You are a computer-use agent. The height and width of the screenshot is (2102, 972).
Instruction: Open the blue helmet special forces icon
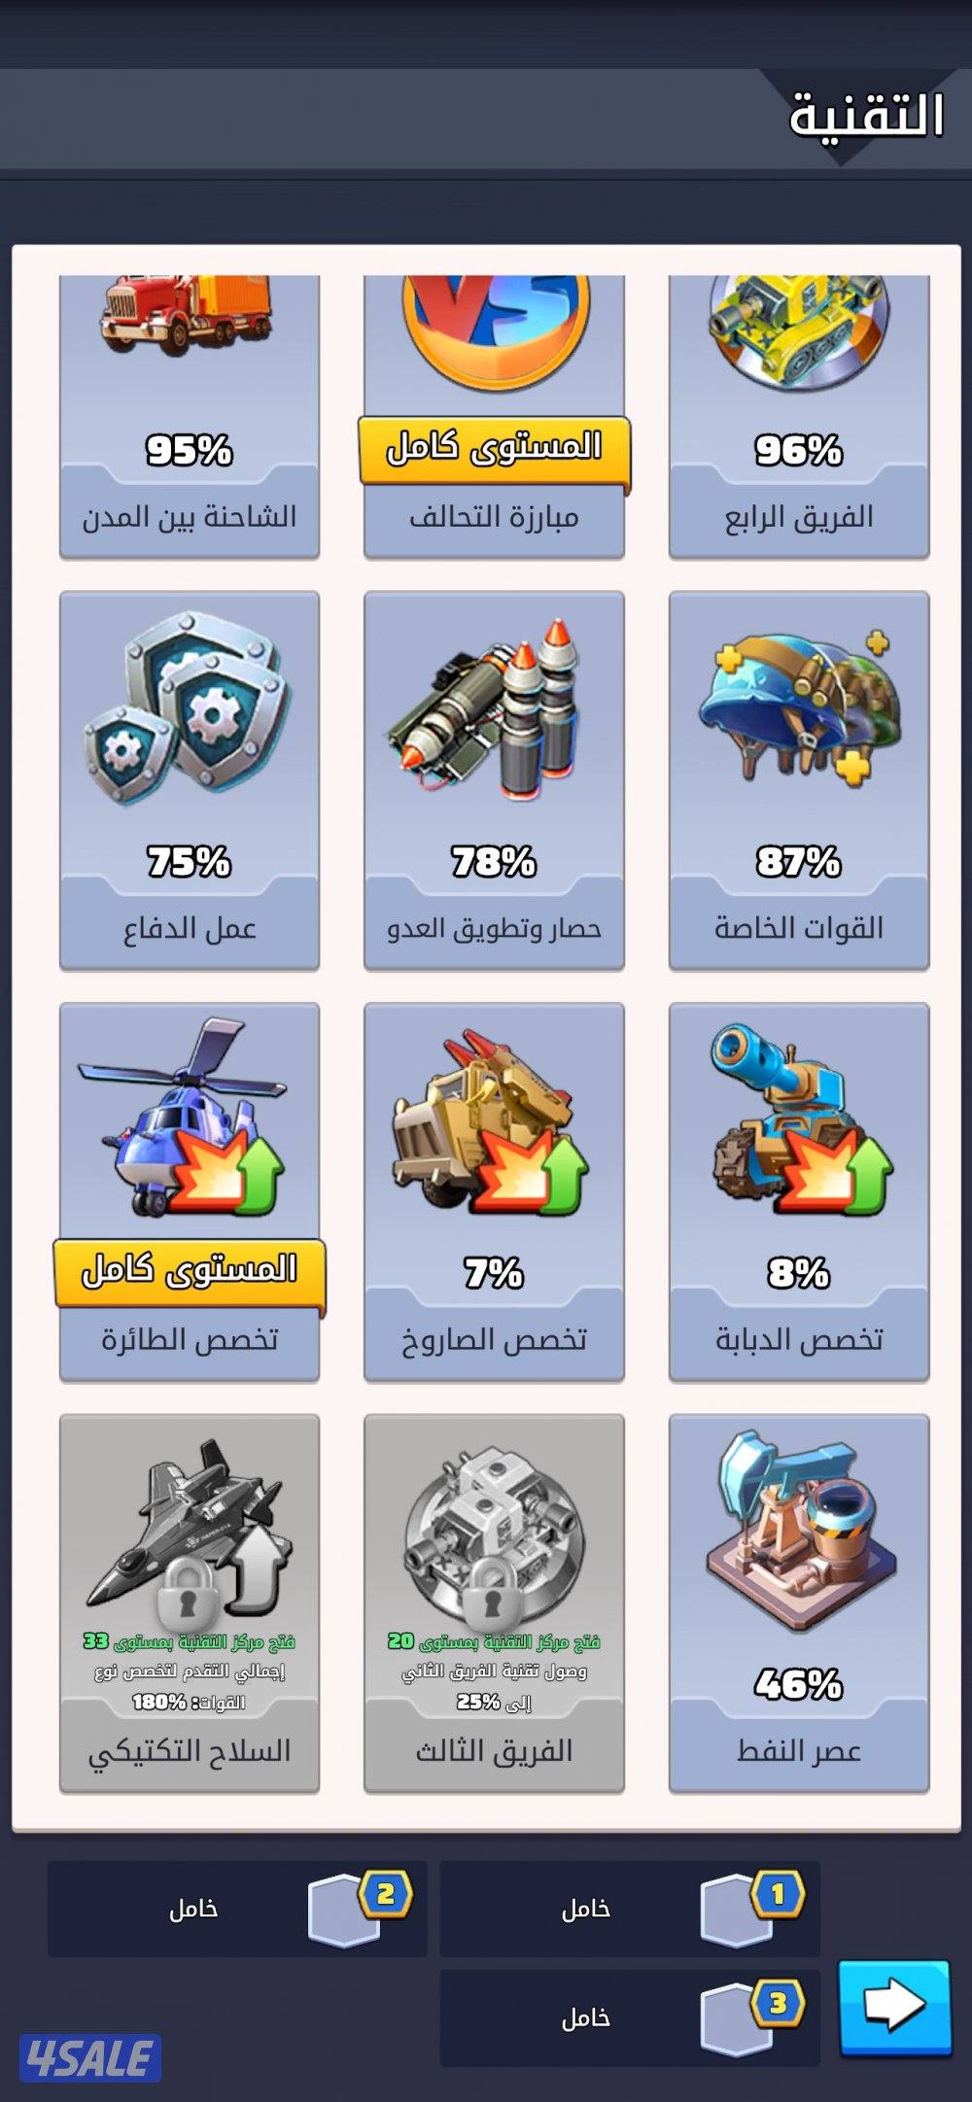pyautogui.click(x=798, y=706)
